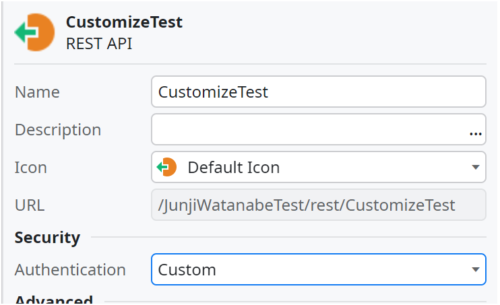Click the Authentication property label

[70, 270]
